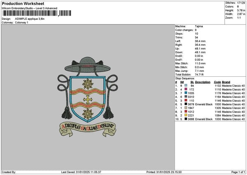Click the gray clerical hat in the design

[x=87, y=65]
